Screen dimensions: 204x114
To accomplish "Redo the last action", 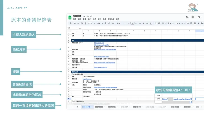I will 78,23.
